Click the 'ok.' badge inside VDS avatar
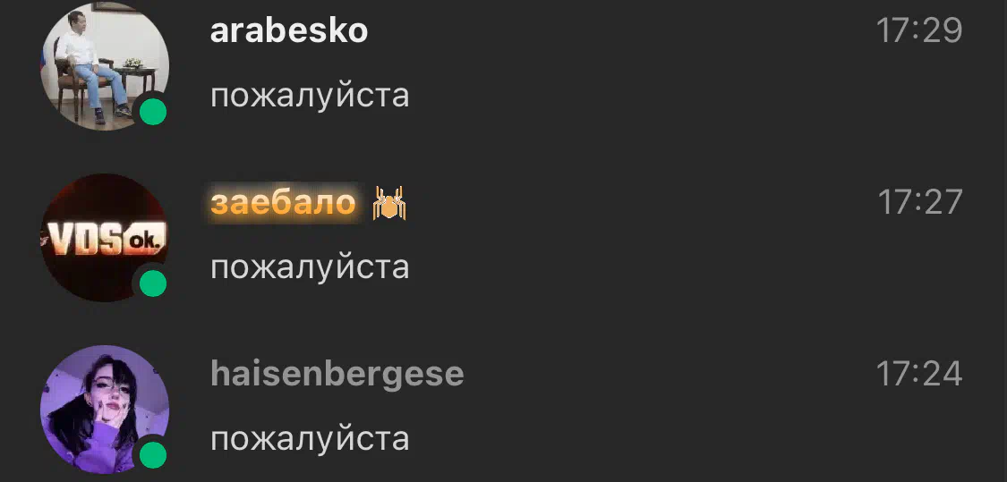Viewport: 1007px width, 482px height. point(146,240)
